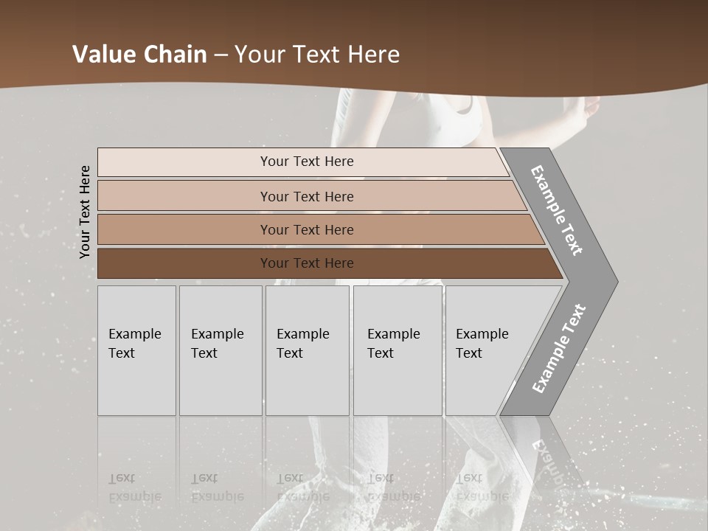
Task: Select the third tan 'Your Text Here' bar
Action: (x=321, y=229)
